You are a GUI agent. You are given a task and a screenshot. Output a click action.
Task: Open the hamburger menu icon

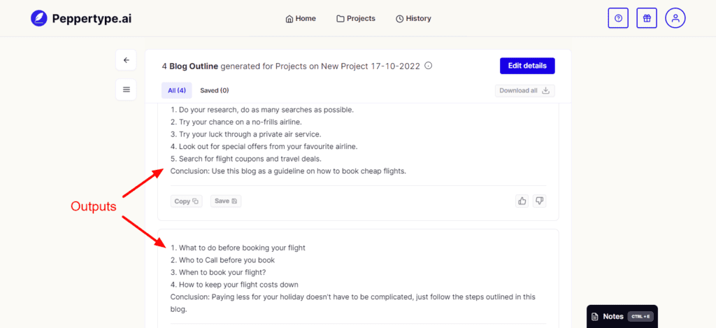(126, 90)
